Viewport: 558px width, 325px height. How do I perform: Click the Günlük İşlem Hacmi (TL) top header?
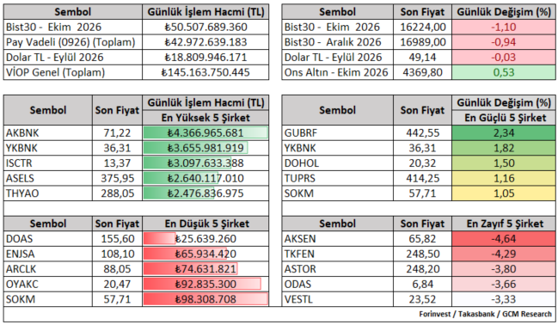205,12
